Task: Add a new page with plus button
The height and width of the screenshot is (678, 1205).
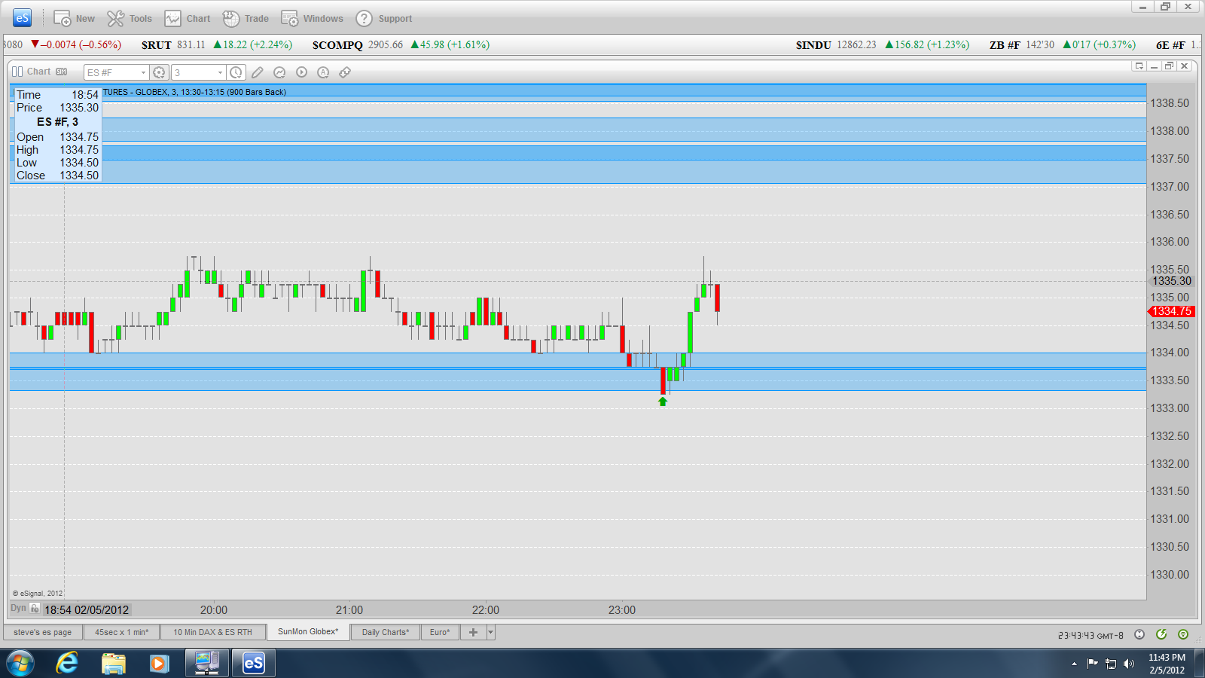Action: tap(473, 632)
